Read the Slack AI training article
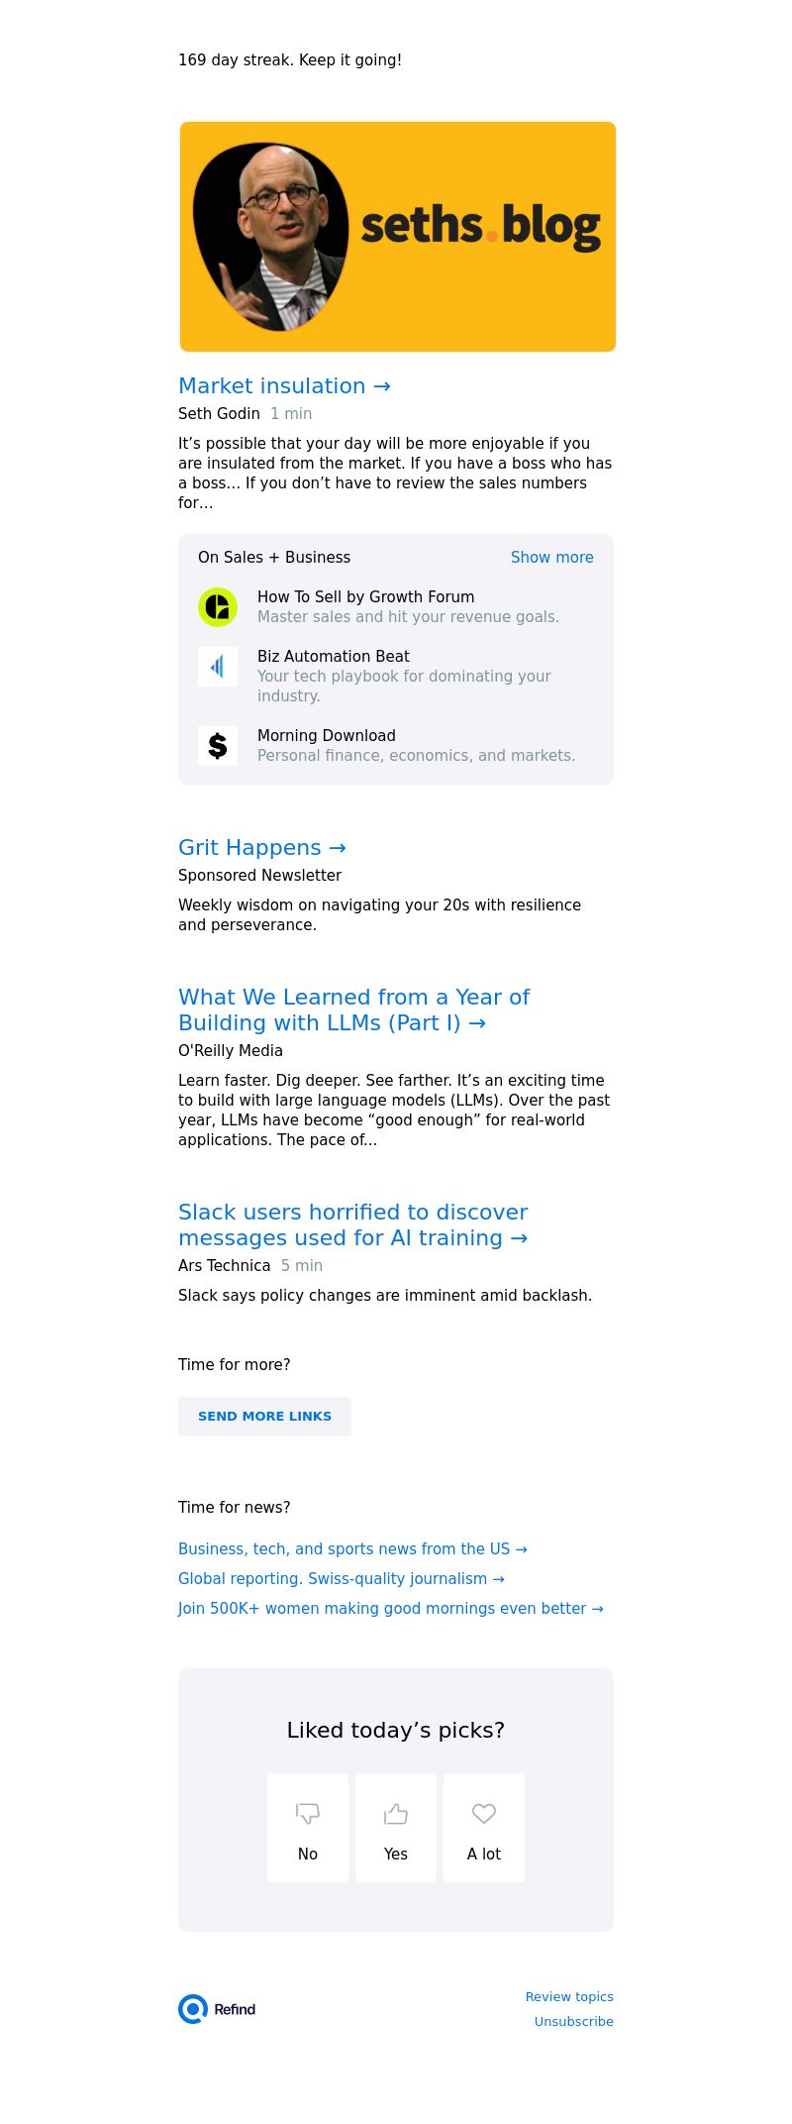This screenshot has height=2124, width=792. 352,1224
